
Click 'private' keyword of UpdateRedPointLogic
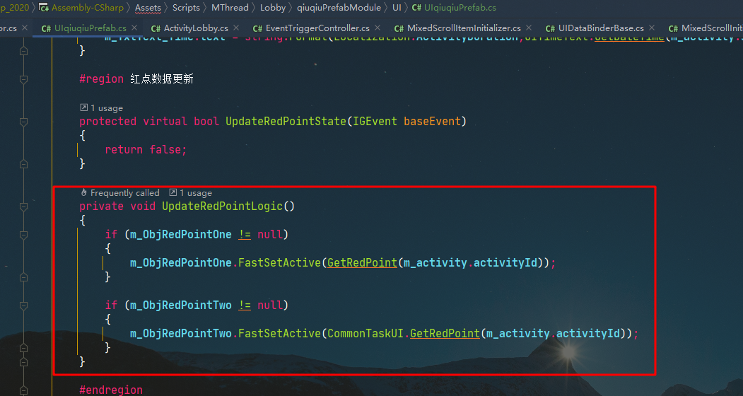tap(101, 206)
